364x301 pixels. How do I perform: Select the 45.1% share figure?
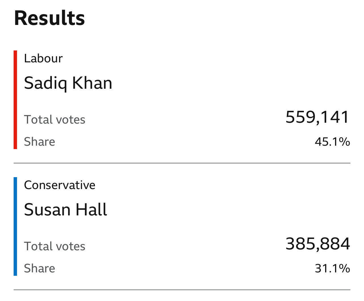(x=333, y=142)
